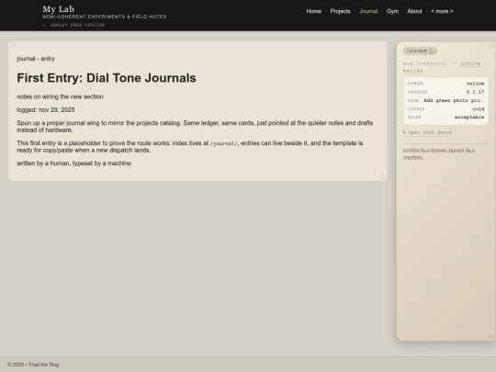Click the COFFEE 'cold' value
Screen dimensions: 496x372
click(479, 109)
